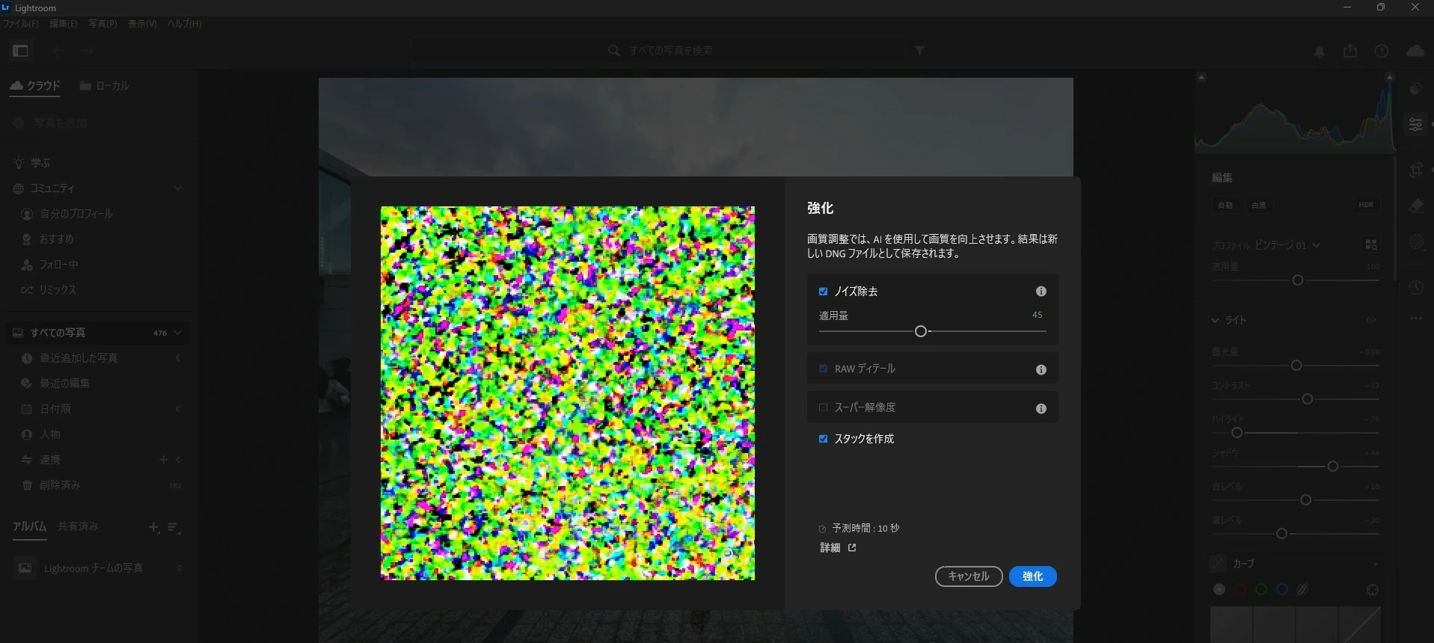Show info for スーパー解像度
This screenshot has height=643, width=1434.
click(x=1041, y=408)
